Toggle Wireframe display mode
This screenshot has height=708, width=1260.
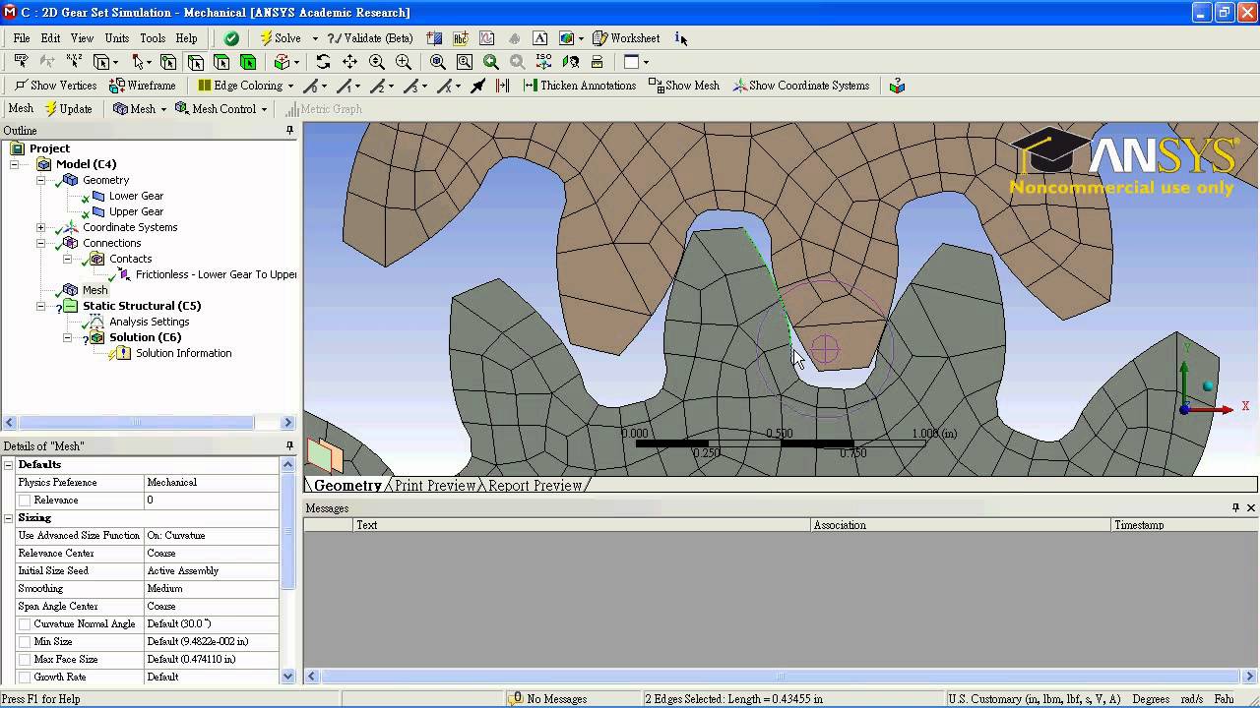(x=143, y=86)
